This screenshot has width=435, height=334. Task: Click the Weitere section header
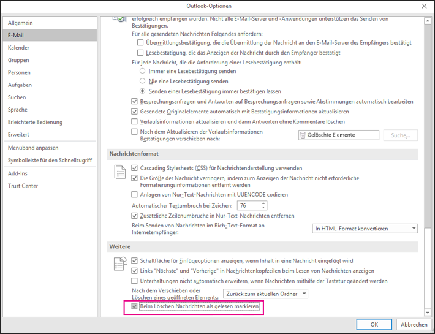[x=262, y=246]
